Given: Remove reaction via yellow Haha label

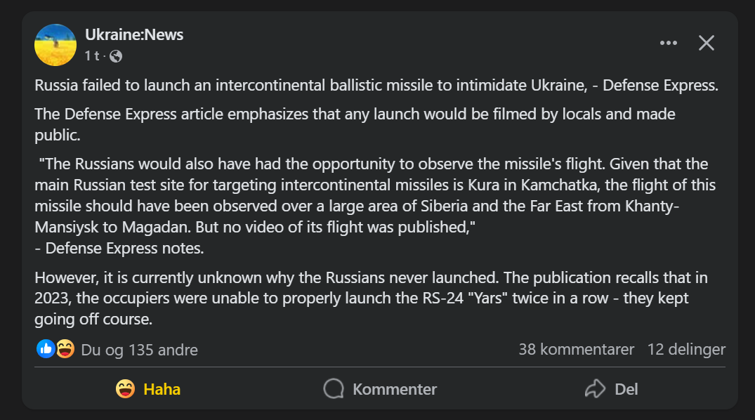Looking at the screenshot, I should [x=162, y=389].
